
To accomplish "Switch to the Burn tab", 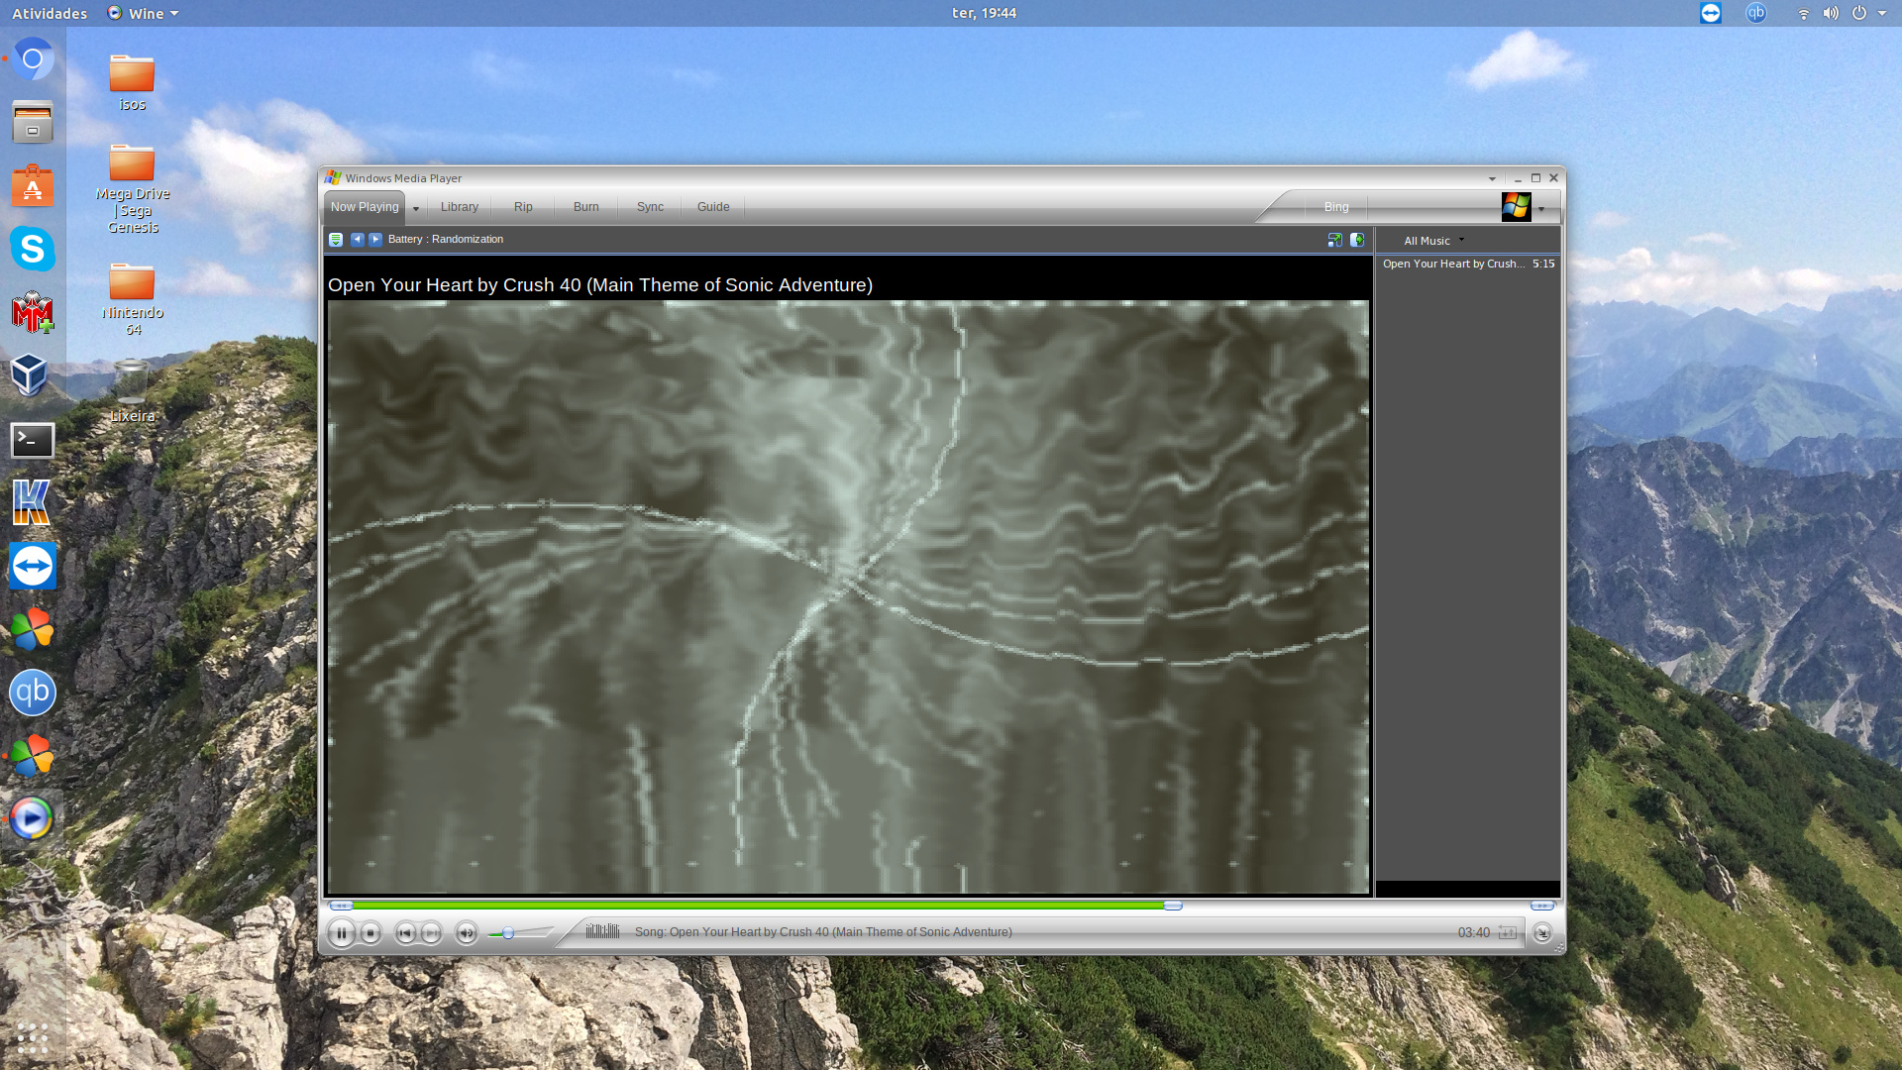I will (585, 207).
